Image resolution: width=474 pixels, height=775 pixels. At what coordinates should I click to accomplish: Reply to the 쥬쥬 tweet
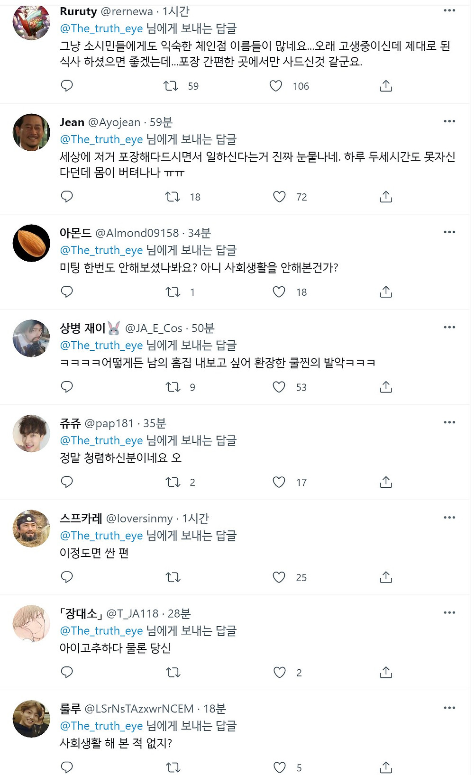point(67,482)
